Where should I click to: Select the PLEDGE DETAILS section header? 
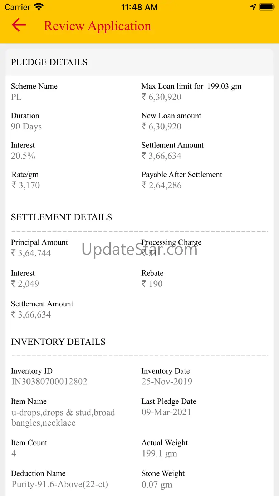coord(49,62)
